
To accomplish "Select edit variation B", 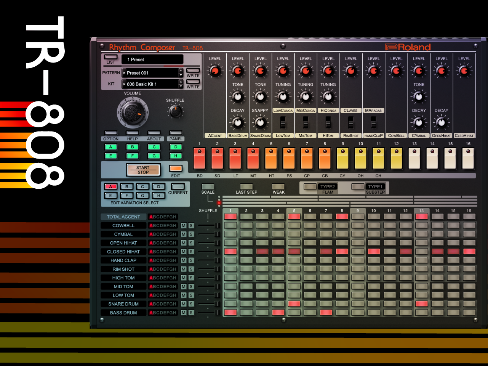I will click(127, 186).
